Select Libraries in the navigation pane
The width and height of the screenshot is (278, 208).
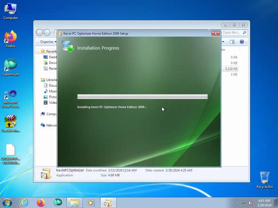coord(49,80)
